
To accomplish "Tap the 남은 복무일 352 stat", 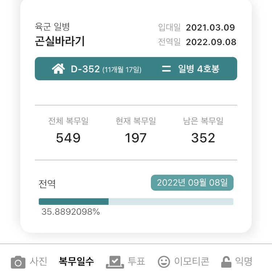I will (203, 130).
